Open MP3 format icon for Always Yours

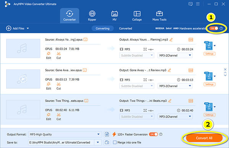click(208, 46)
